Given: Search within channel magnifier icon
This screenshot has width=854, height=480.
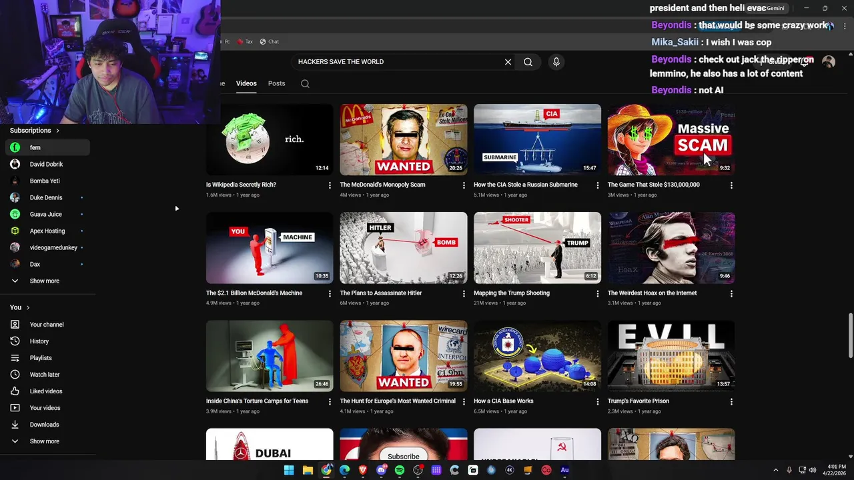Looking at the screenshot, I should tap(305, 84).
